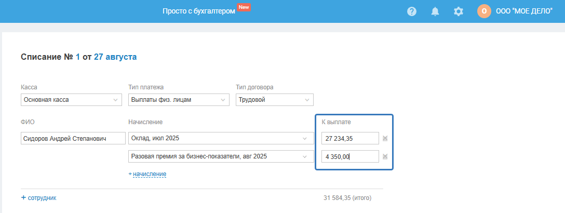Add an employee via "+ сотрудник"
This screenshot has width=565, height=213.
(x=39, y=198)
